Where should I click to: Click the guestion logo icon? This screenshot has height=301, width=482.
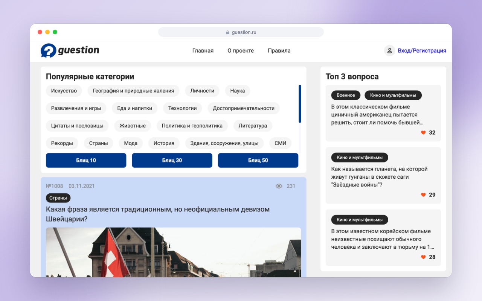(49, 50)
